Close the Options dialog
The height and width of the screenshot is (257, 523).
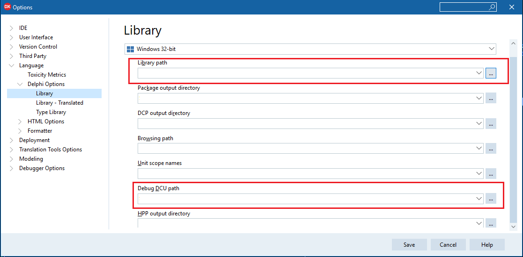click(x=512, y=7)
